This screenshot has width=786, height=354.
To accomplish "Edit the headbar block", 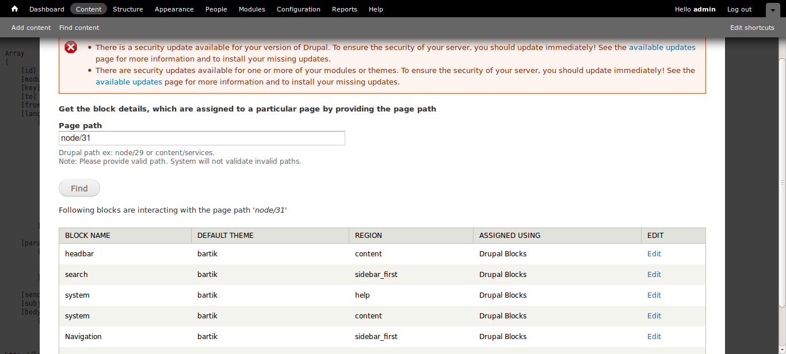I will pyautogui.click(x=654, y=253).
